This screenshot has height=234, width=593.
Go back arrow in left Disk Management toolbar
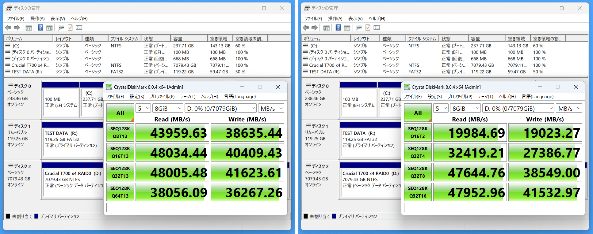pos(8,28)
